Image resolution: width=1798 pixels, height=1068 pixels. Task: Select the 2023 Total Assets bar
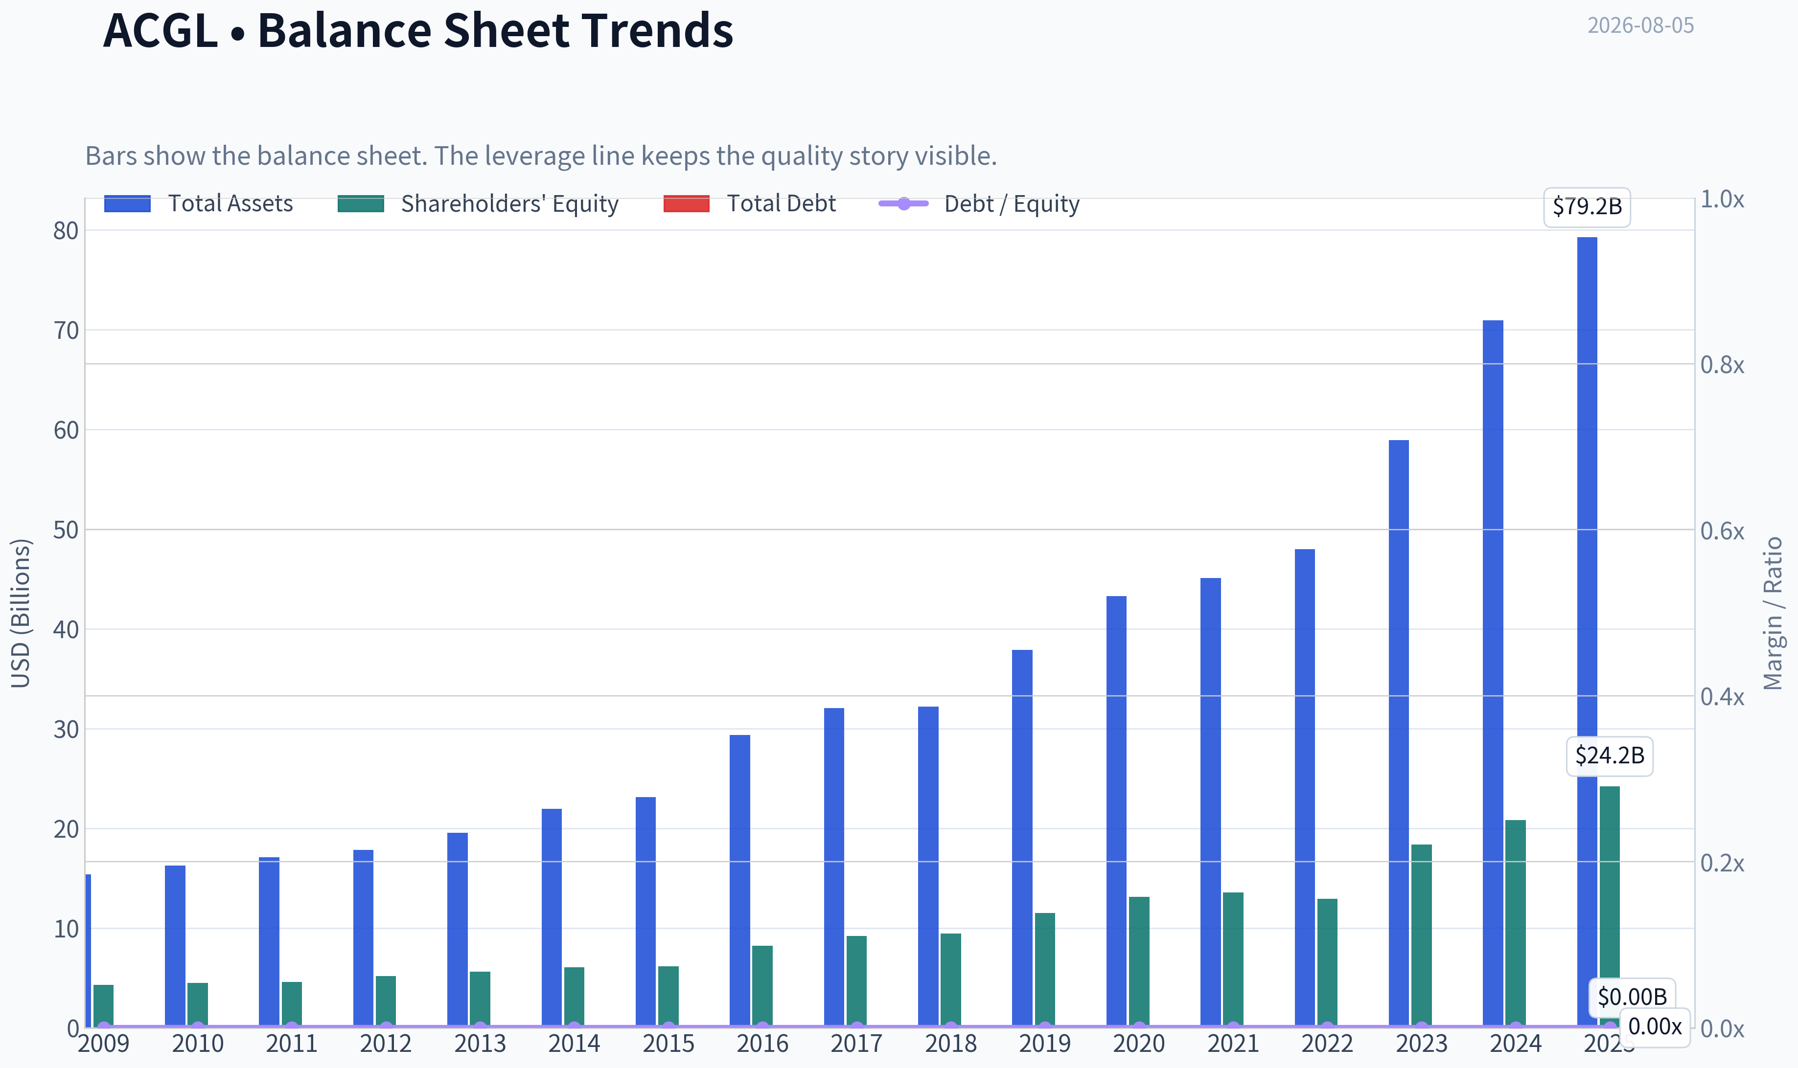click(x=1398, y=734)
